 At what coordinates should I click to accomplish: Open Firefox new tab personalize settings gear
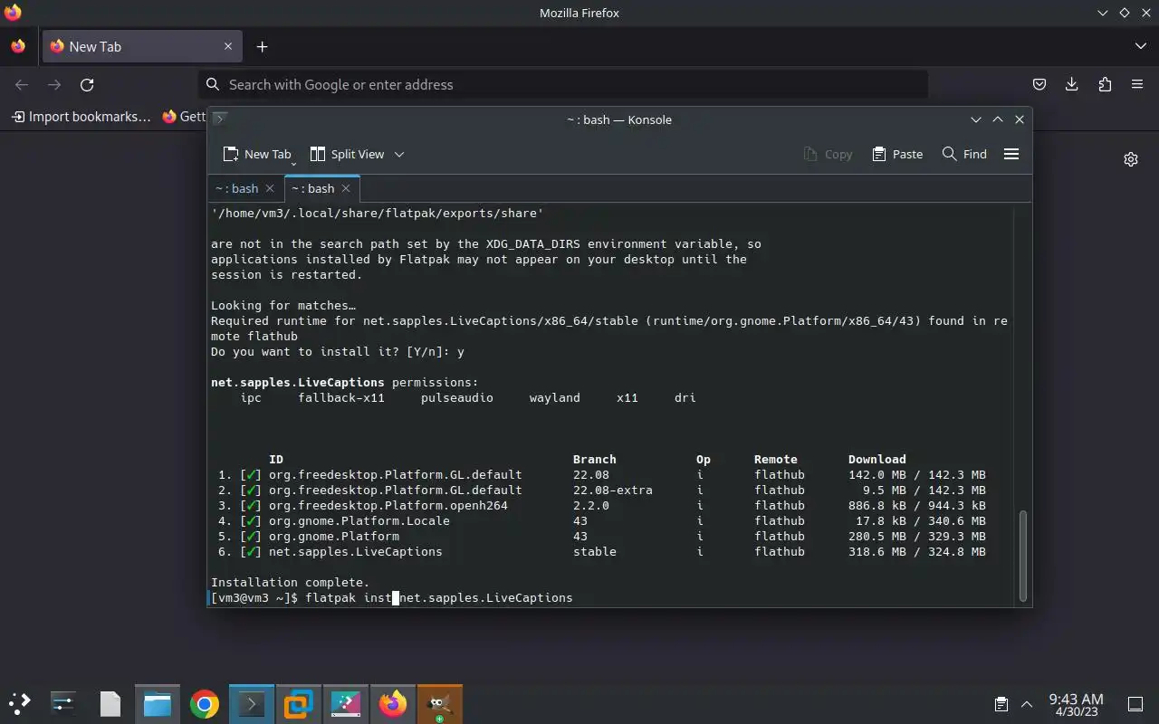pos(1131,159)
